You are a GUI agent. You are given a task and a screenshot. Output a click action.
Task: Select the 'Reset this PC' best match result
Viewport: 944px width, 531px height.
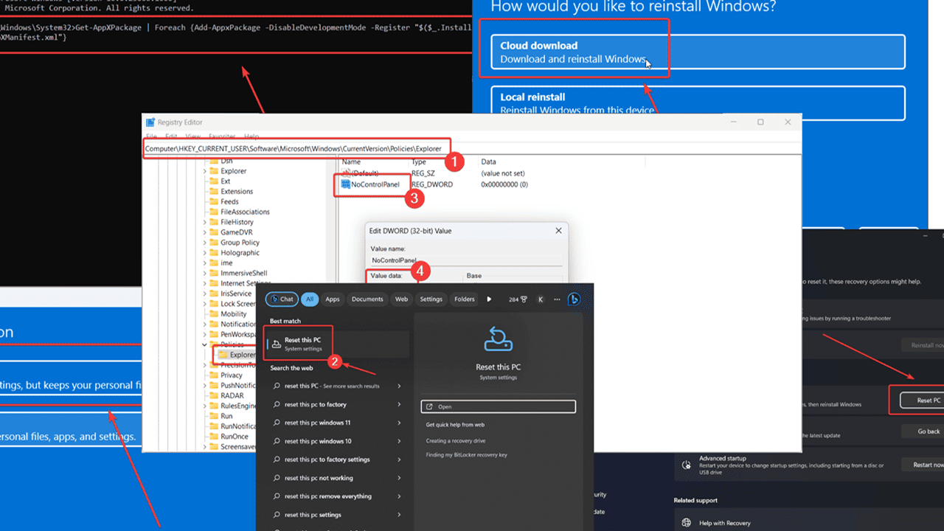[x=337, y=344]
